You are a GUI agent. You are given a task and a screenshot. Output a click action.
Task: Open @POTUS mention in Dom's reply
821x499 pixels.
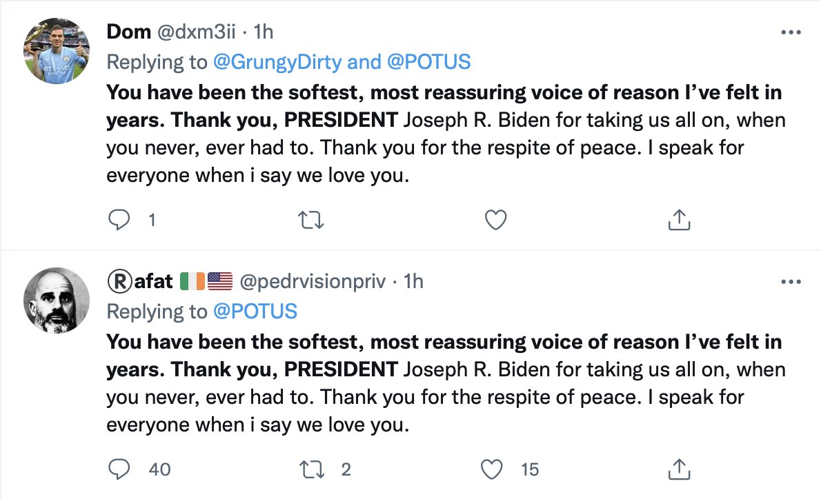coord(429,62)
